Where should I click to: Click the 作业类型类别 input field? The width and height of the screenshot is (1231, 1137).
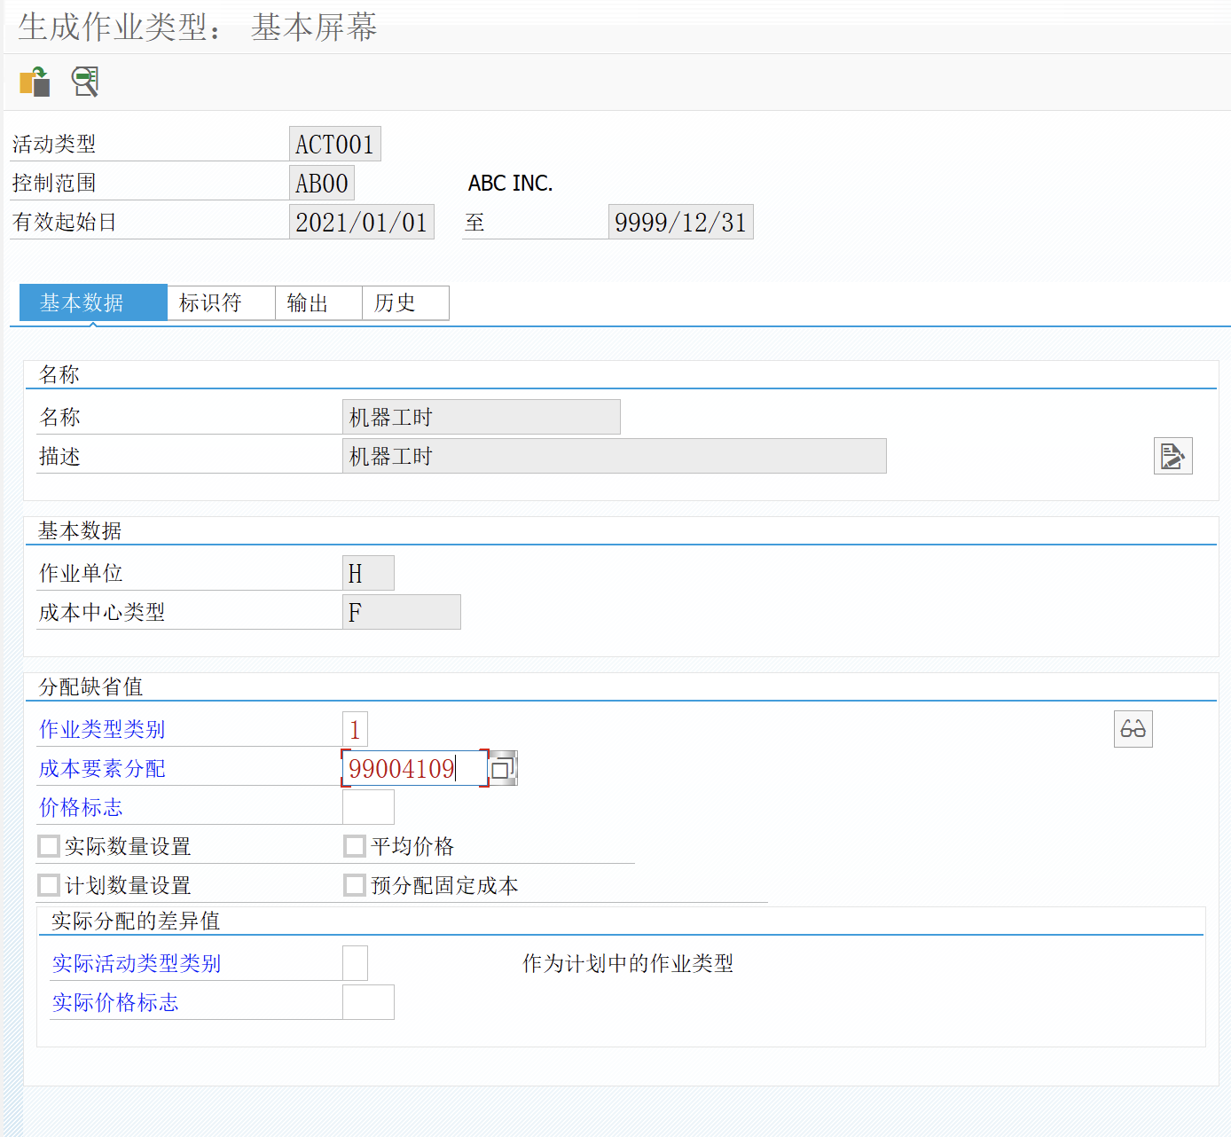pyautogui.click(x=355, y=729)
